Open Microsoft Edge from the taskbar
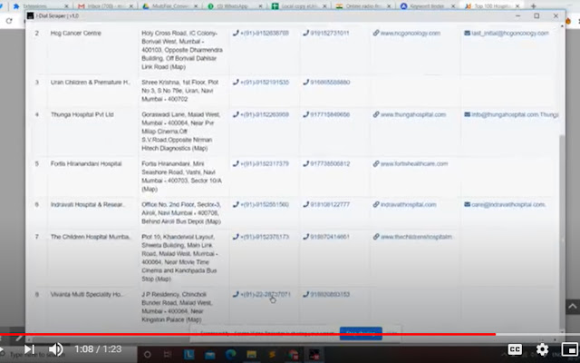The width and height of the screenshot is (580, 363). pos(230,355)
